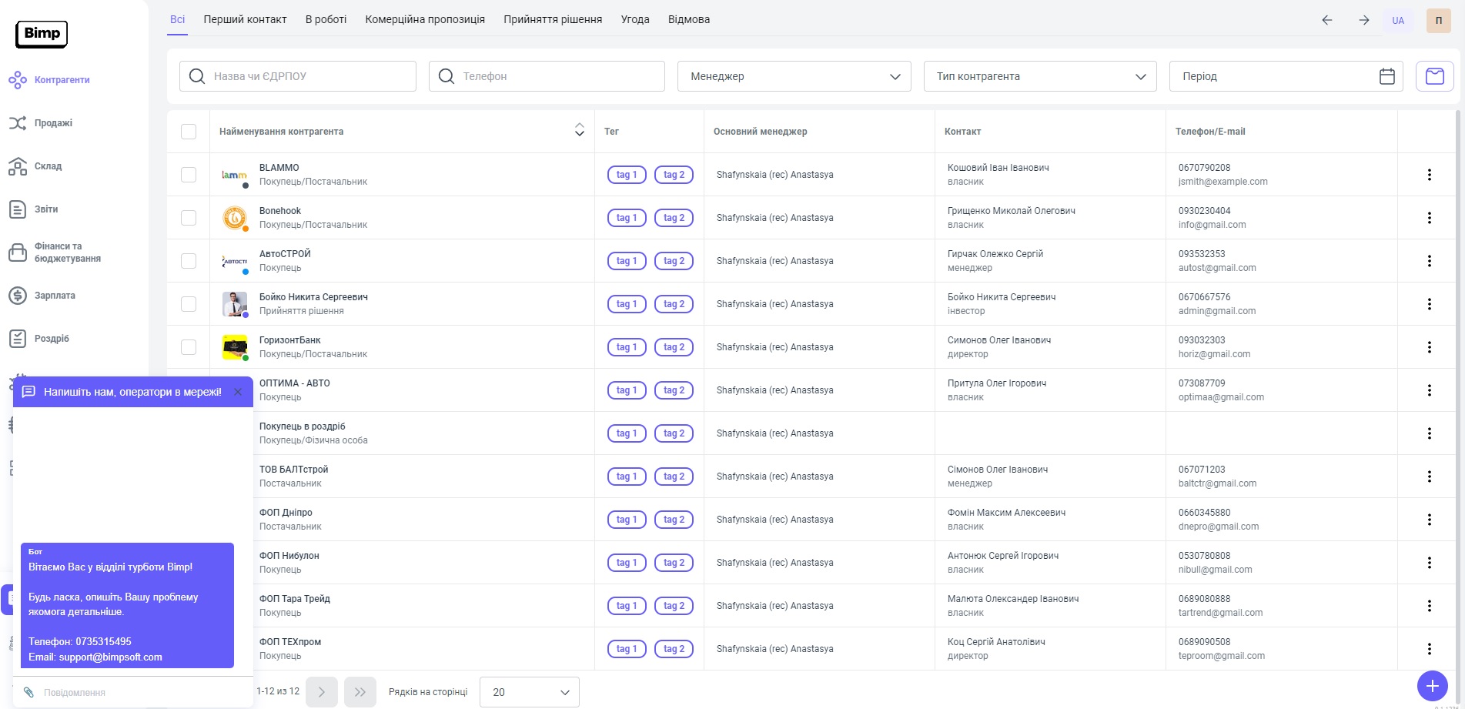Switch to the Угода tab
1465x709 pixels.
click(x=635, y=19)
